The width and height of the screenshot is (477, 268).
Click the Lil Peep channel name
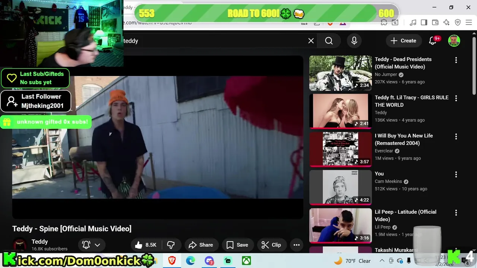click(383, 227)
